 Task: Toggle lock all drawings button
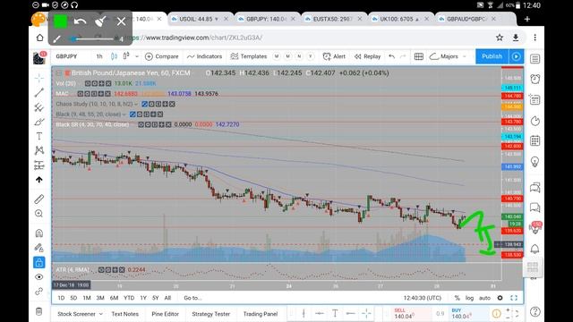pos(39,262)
